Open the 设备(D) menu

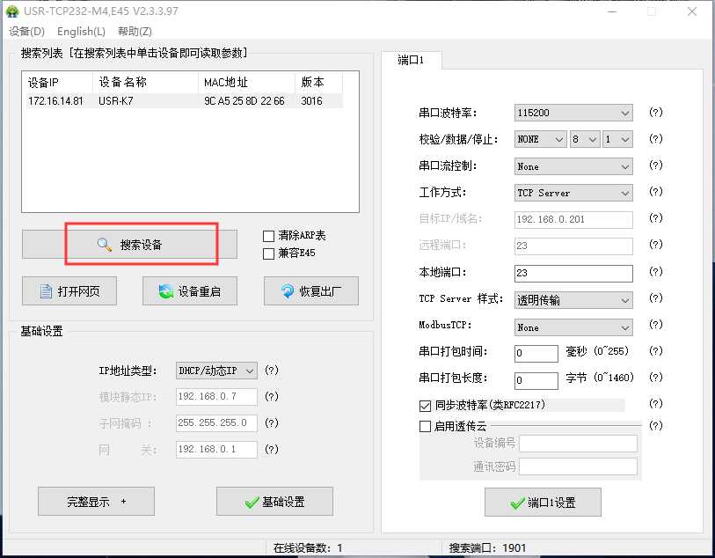coord(26,32)
